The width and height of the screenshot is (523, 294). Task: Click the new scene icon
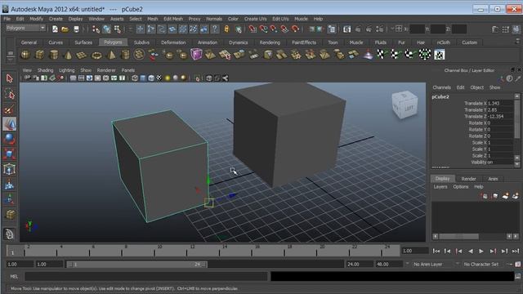55,29
